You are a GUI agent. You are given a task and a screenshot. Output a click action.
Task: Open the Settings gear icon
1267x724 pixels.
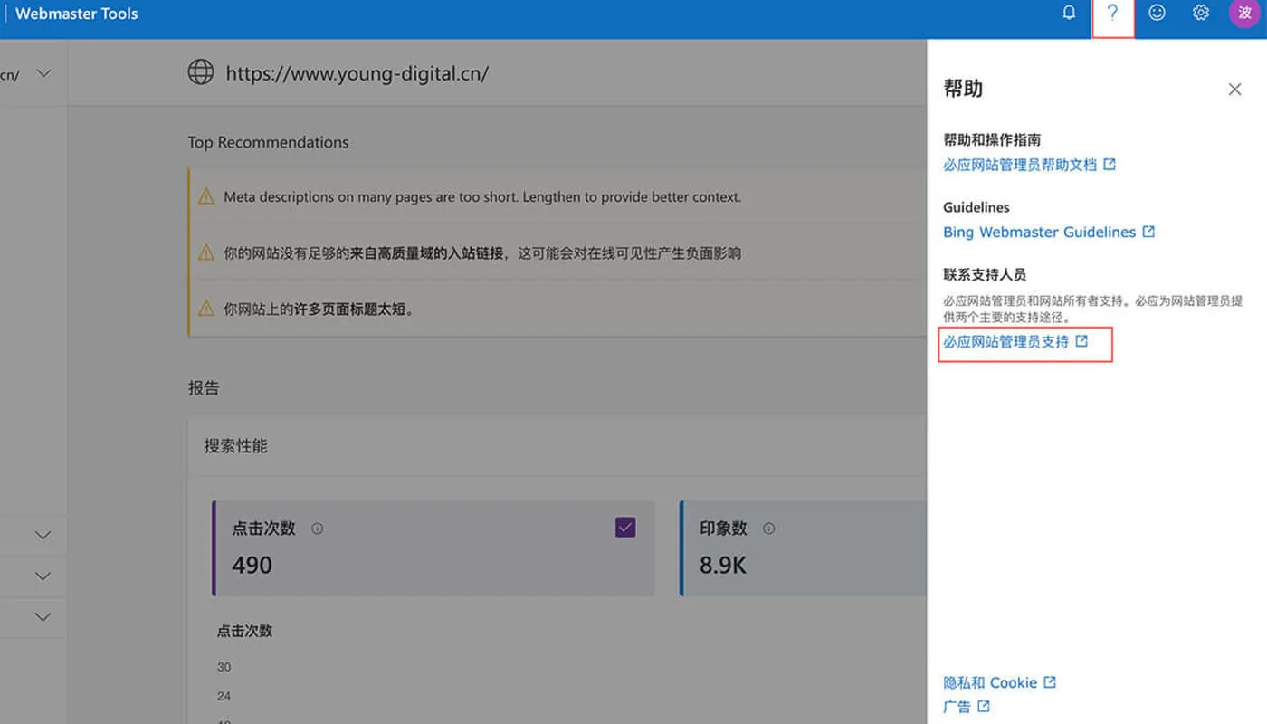pos(1200,13)
